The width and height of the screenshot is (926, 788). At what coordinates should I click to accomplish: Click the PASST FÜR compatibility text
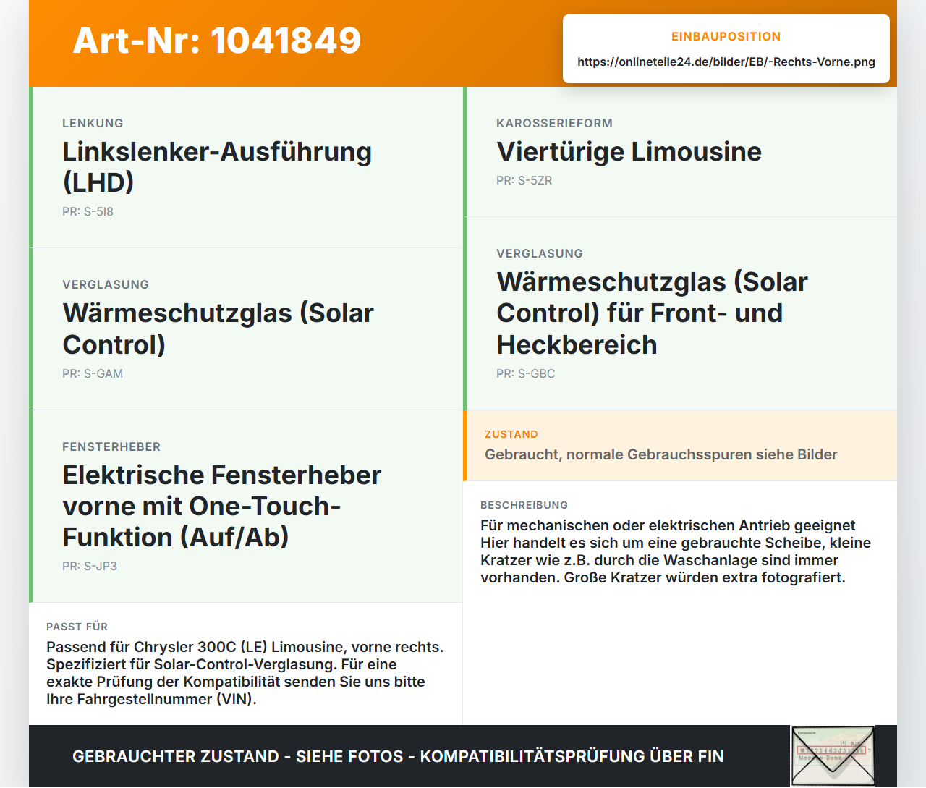[245, 673]
